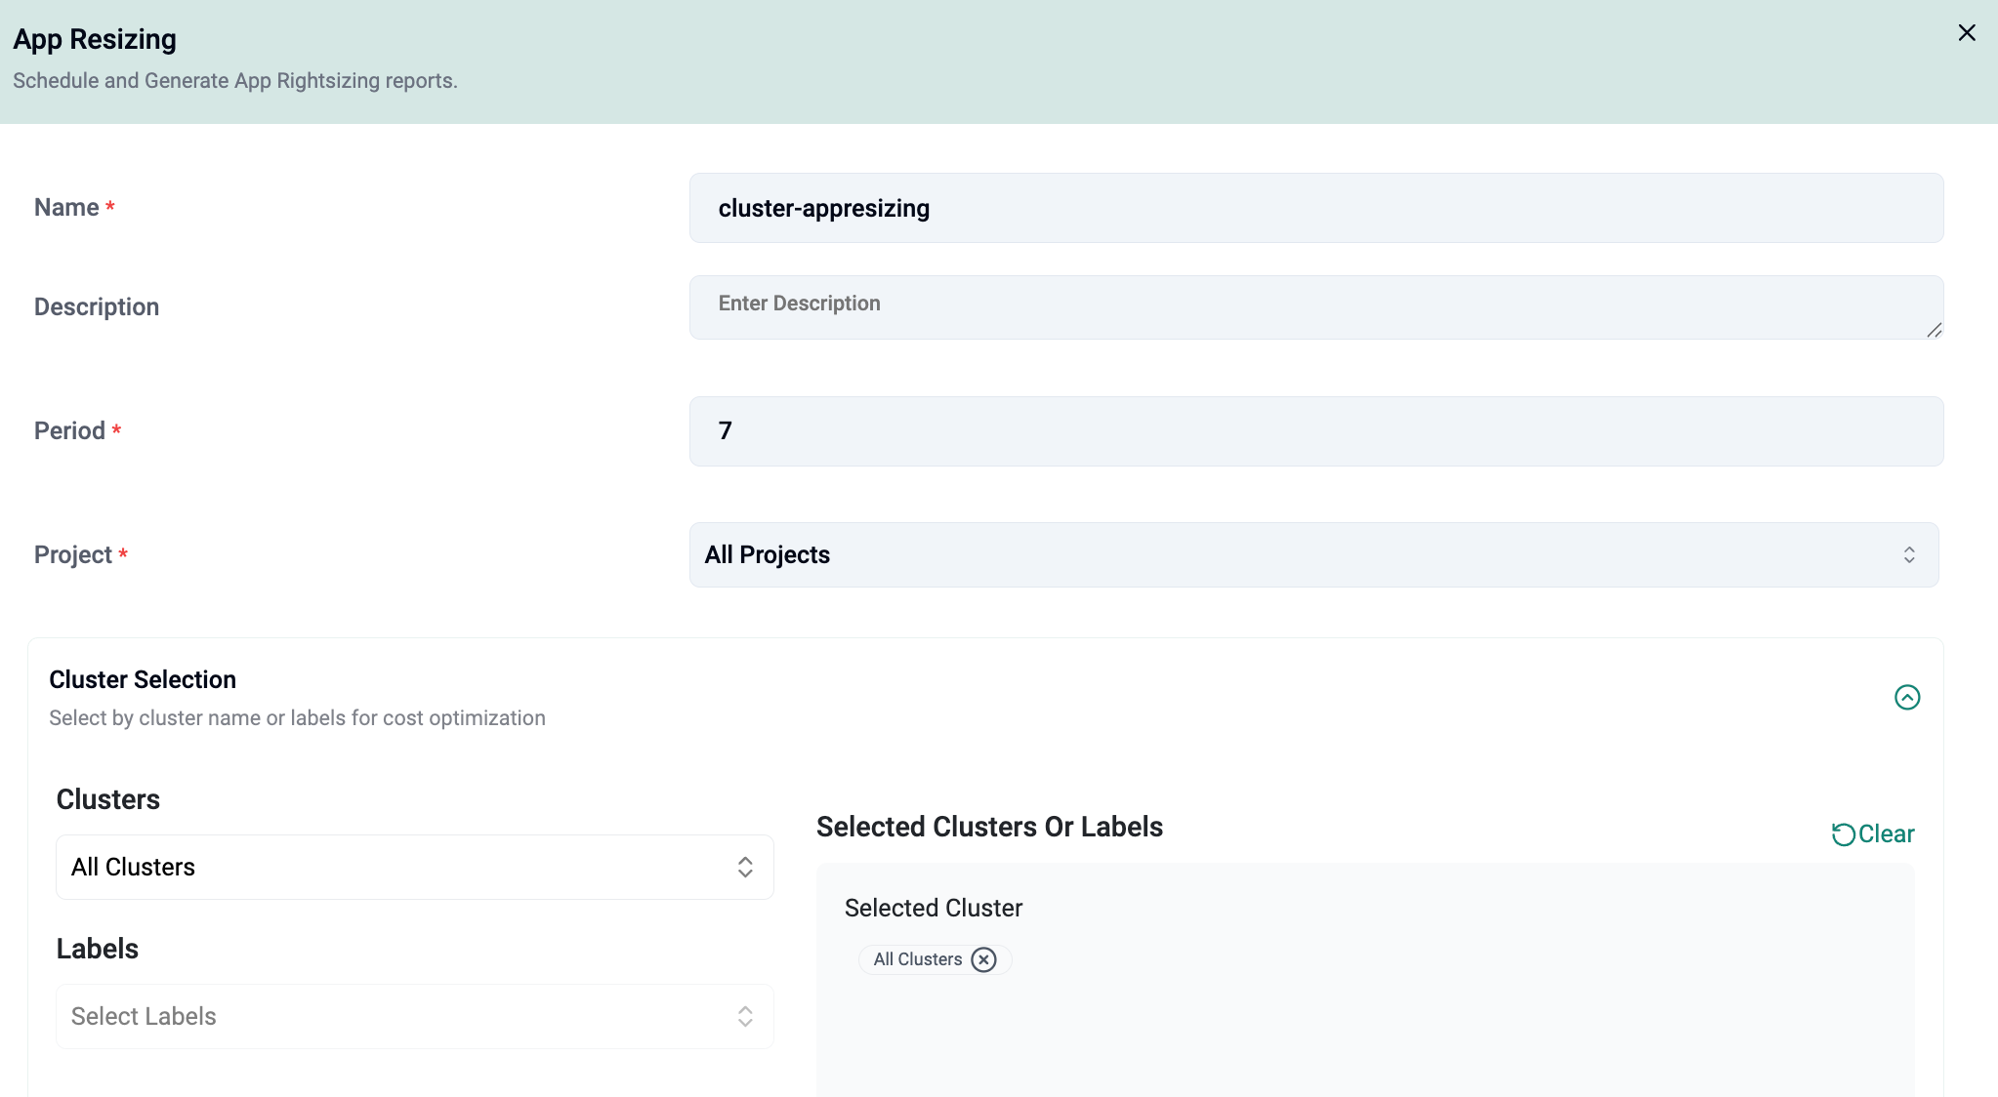This screenshot has width=1998, height=1097.
Task: Click the Enter Description text area
Action: point(1315,306)
